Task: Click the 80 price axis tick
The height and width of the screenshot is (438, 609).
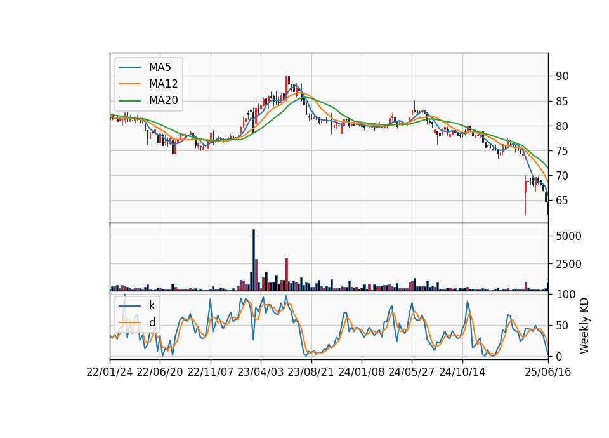Action: (x=563, y=126)
